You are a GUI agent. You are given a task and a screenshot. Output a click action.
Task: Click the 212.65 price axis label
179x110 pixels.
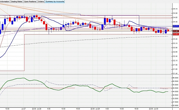click(175, 52)
